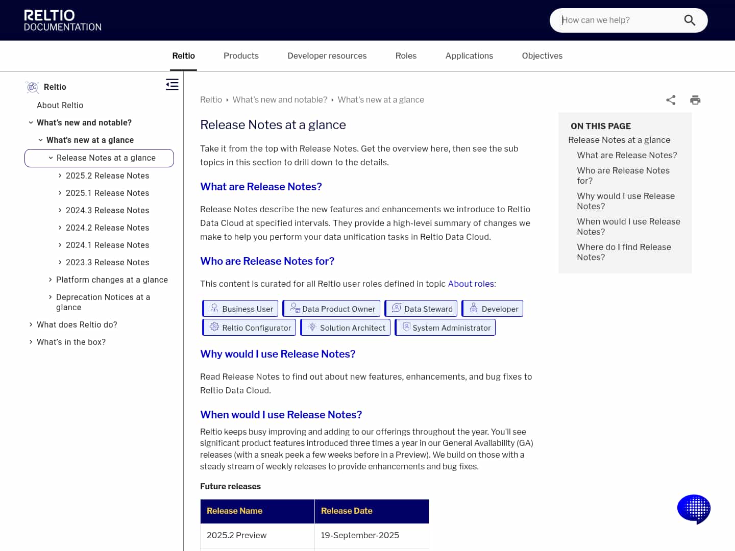Click the Reltio section icon in sidebar
735x551 pixels.
(33, 87)
